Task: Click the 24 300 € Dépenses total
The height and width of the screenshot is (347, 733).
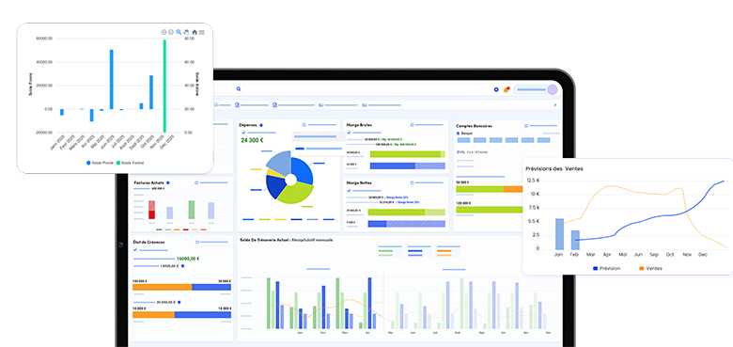Action: click(252, 140)
